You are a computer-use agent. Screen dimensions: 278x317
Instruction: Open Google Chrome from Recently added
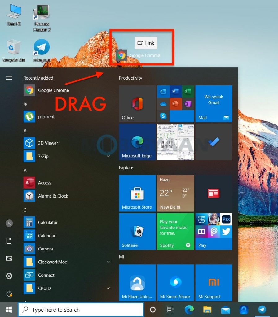click(53, 90)
